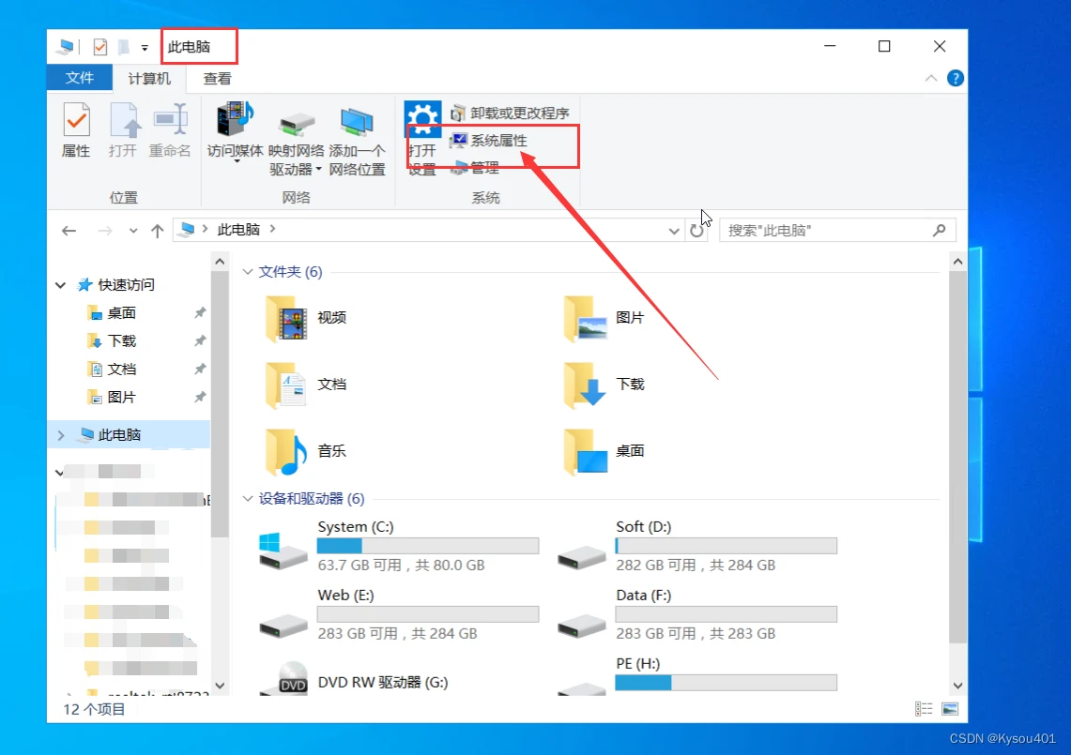Collapse the Devices and drives (设备和驱动器) group
This screenshot has height=755, width=1071.
pyautogui.click(x=247, y=498)
